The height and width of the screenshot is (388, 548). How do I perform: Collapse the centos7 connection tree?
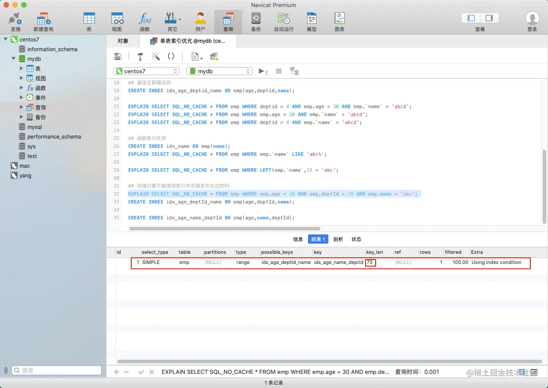6,39
